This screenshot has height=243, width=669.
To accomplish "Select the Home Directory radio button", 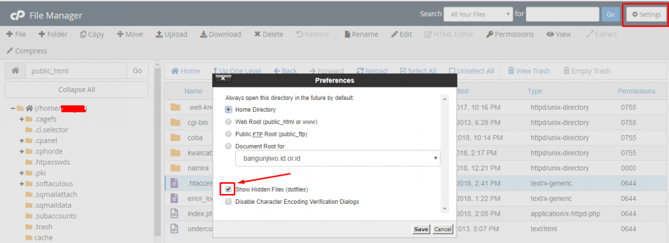I will point(229,110).
